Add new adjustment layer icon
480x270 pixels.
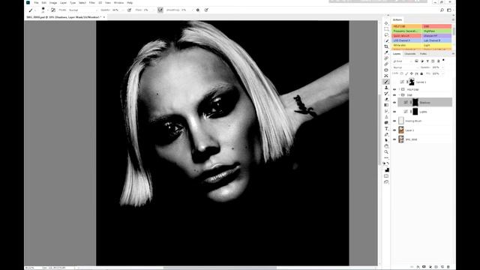pos(430,267)
